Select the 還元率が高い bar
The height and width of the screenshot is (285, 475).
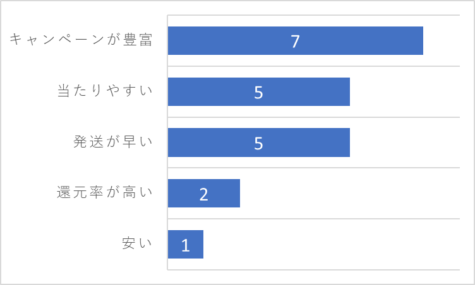point(204,194)
